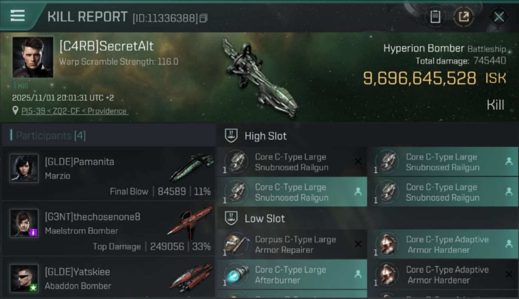Screen dimensions: 519x299
Task: Open the PI5-39 < ZQ2-CF < Providence location link
Action: [74, 111]
